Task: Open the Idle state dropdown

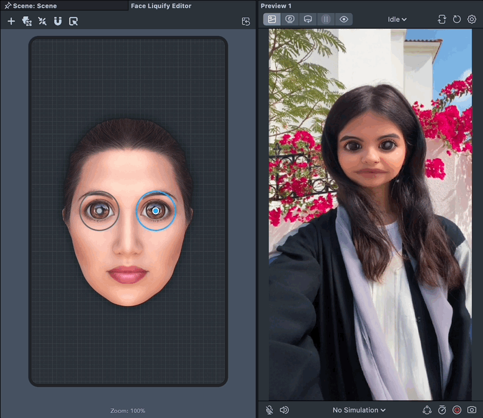Action: coord(397,19)
